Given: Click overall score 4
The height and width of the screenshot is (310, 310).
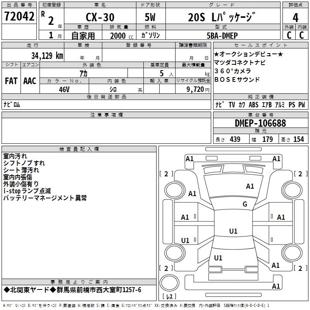Looking at the screenshot, I should tap(295, 18).
